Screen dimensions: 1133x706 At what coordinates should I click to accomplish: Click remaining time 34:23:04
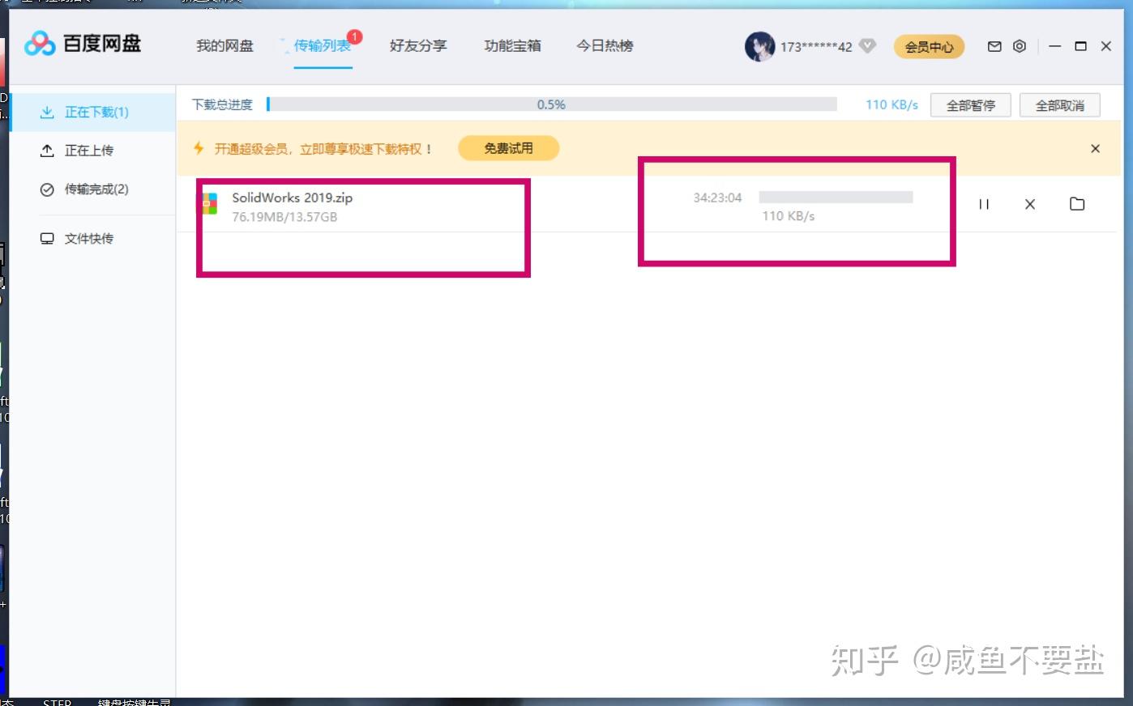717,198
